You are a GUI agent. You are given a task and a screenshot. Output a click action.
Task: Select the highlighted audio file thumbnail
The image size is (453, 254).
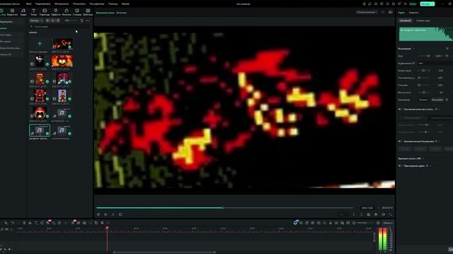point(40,130)
